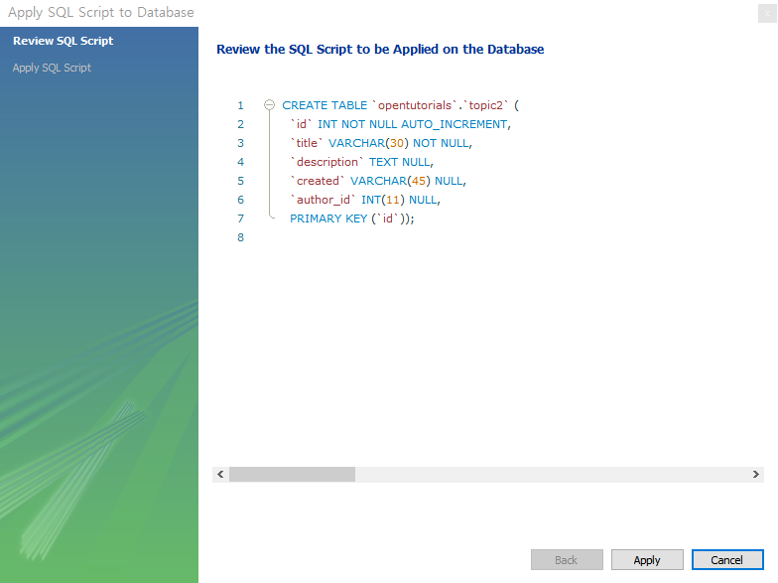Image resolution: width=778 pixels, height=583 pixels.
Task: Click the horizontal scrollbar right arrow
Action: pyautogui.click(x=756, y=475)
